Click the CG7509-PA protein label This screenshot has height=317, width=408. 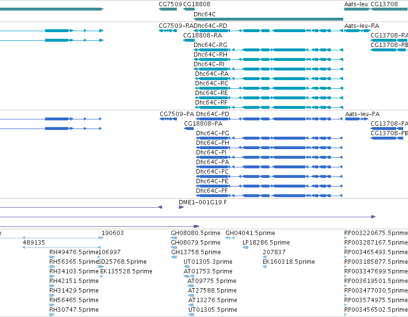[177, 114]
